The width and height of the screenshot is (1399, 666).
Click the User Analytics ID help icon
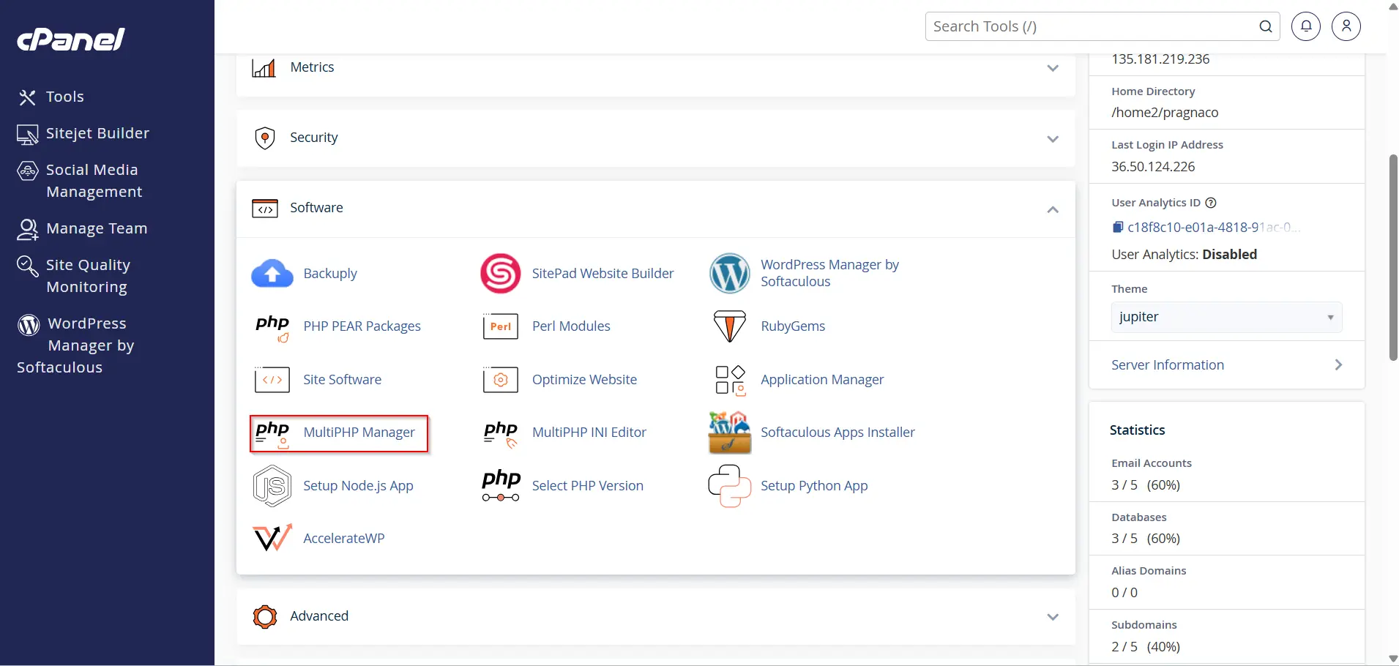[1211, 203]
